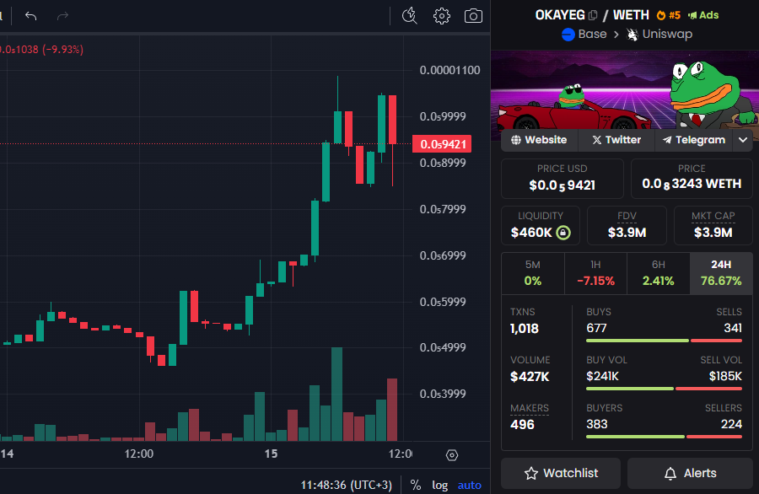This screenshot has height=494, width=759.
Task: Open the token Website
Action: [539, 140]
